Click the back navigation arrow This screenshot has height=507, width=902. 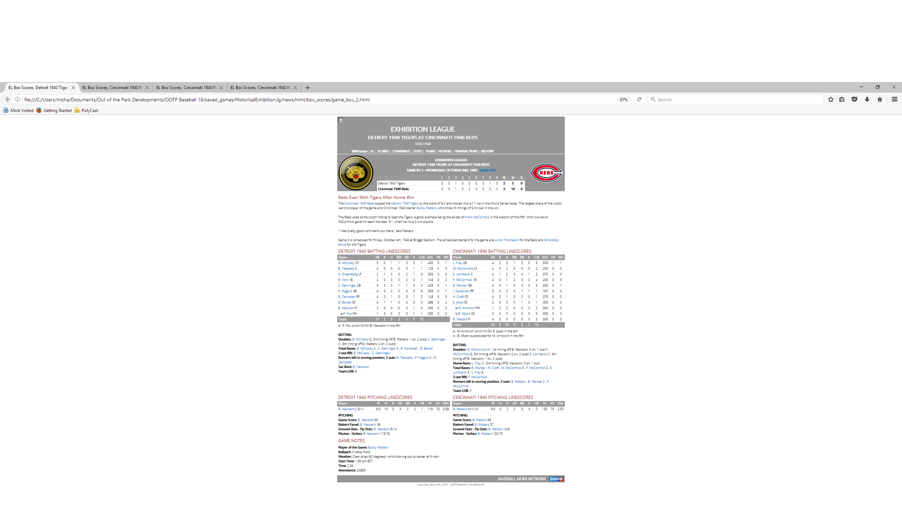7,100
